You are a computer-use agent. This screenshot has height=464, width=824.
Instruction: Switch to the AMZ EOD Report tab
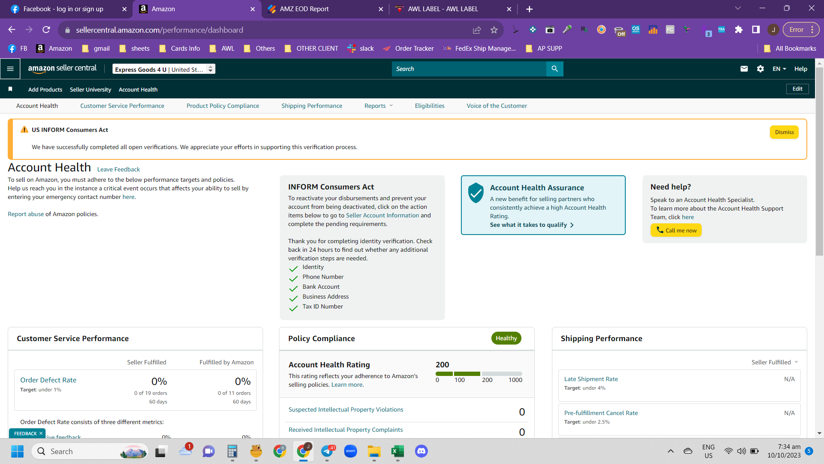point(325,9)
